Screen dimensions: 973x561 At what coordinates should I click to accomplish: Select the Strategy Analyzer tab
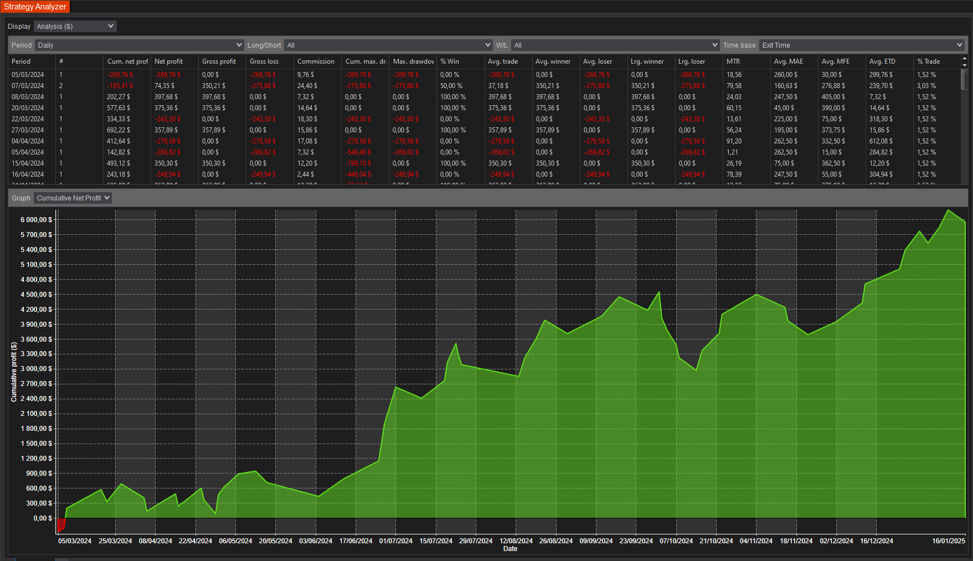click(x=35, y=7)
